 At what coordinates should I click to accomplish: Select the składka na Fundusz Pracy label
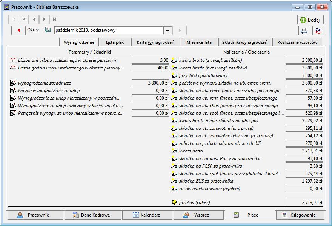220,158
